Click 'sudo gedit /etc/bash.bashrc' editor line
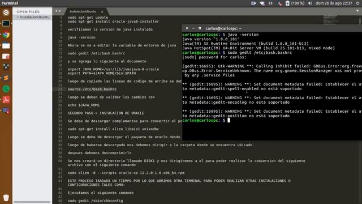Image resolution: width=362 pixels, height=204 pixels. click(x=96, y=53)
